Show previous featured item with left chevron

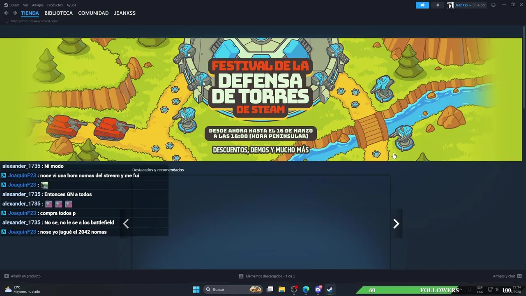tap(126, 224)
